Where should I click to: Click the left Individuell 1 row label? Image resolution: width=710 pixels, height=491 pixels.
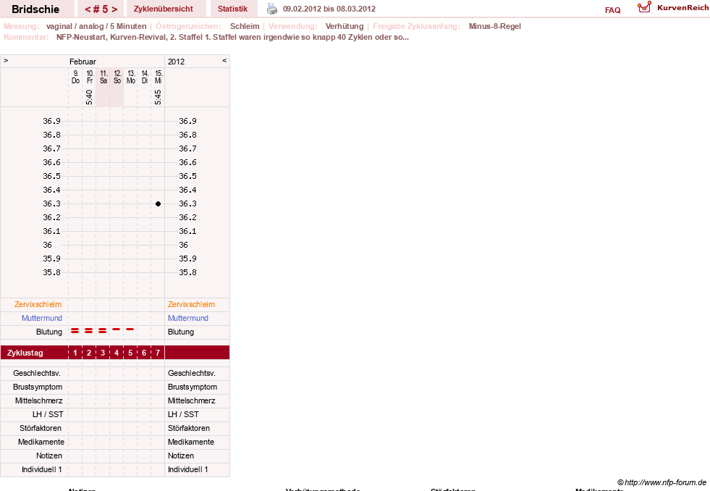[x=42, y=469]
